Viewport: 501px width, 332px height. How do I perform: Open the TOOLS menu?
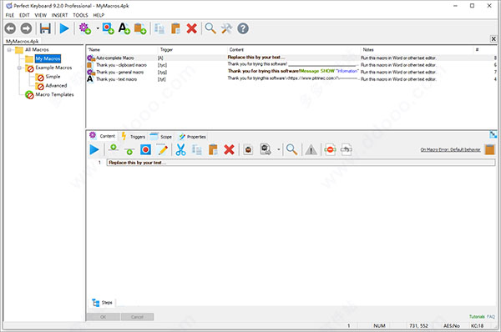coord(80,15)
